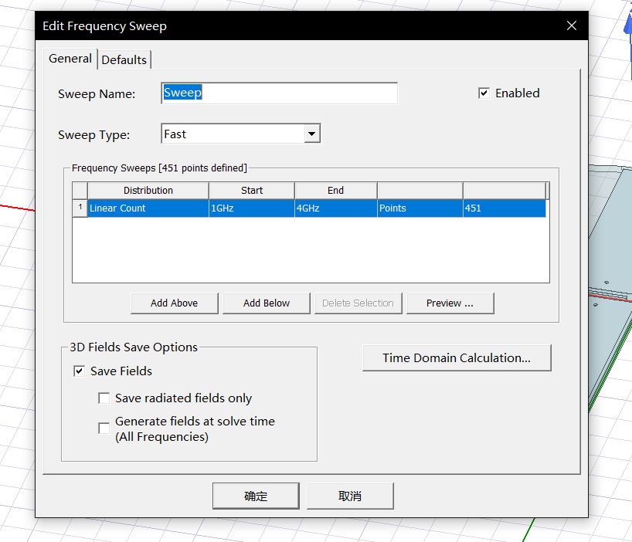Click the Distribution column header

pos(148,191)
